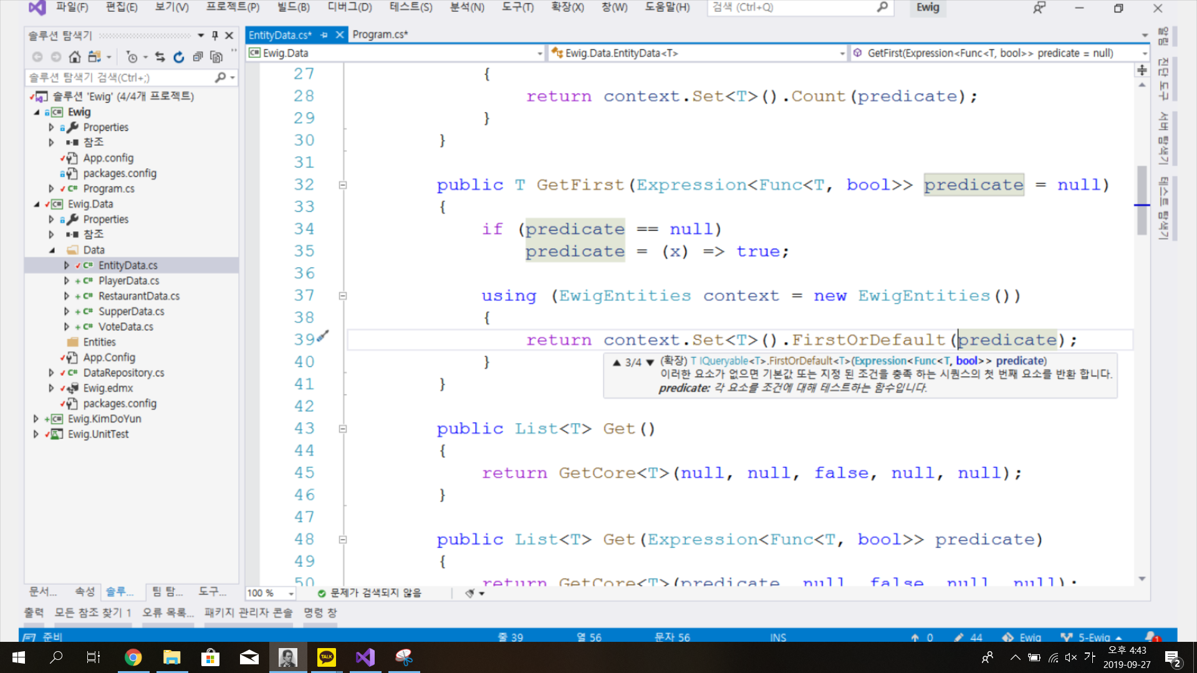Pin the Solution Explorer panel
The height and width of the screenshot is (673, 1197).
click(215, 36)
